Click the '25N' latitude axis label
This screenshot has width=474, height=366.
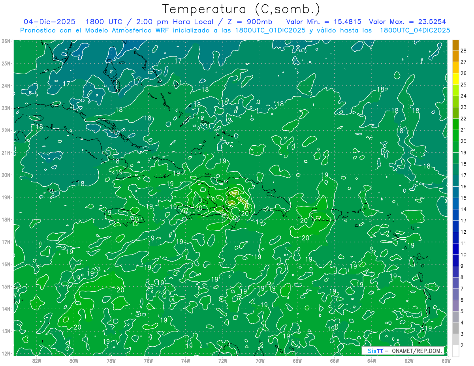6,63
